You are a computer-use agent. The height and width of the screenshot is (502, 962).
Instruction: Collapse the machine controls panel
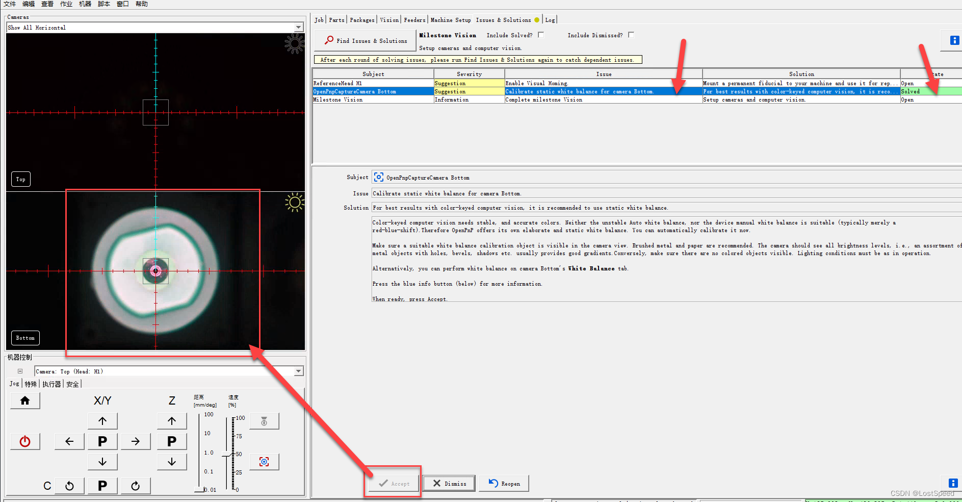[20, 371]
